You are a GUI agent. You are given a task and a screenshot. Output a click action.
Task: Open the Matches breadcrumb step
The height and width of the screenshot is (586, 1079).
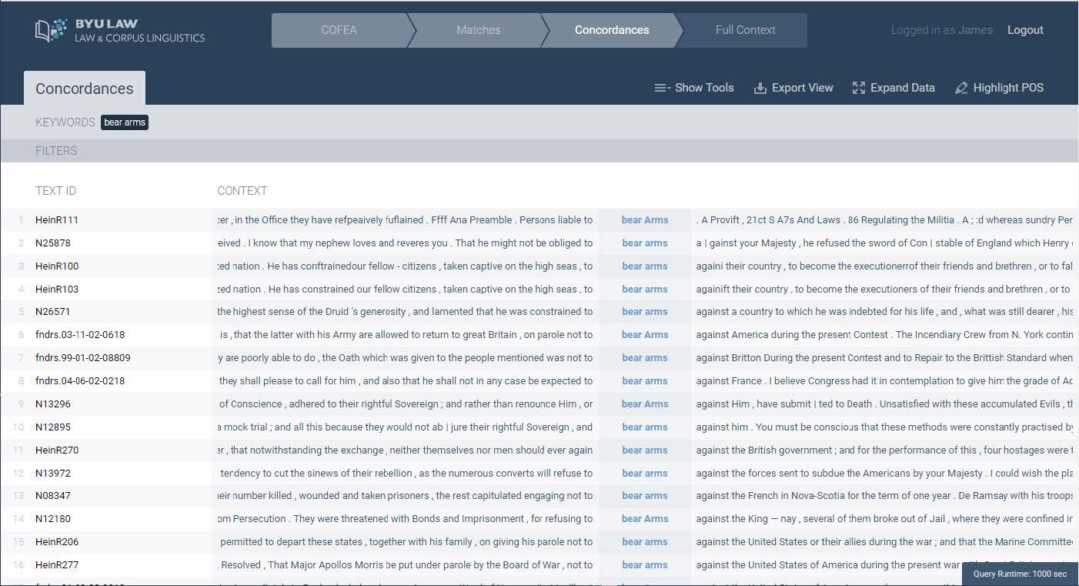click(478, 30)
